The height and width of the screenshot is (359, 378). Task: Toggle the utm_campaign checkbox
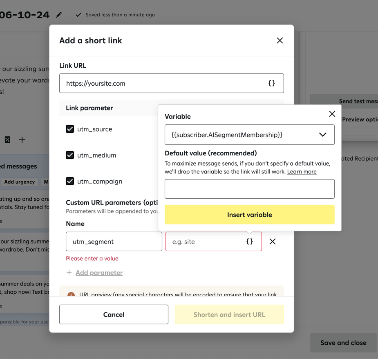point(69,181)
